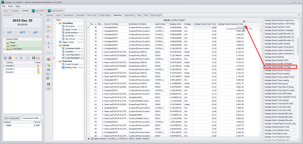Click the move up arrow in report toolbar

(48, 43)
